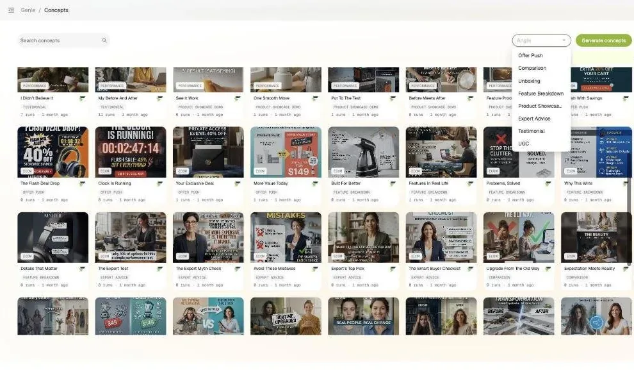Viewport: 634px width, 370px height.
Task: Click green flag icon beside Built For Better
Action: coord(393,184)
